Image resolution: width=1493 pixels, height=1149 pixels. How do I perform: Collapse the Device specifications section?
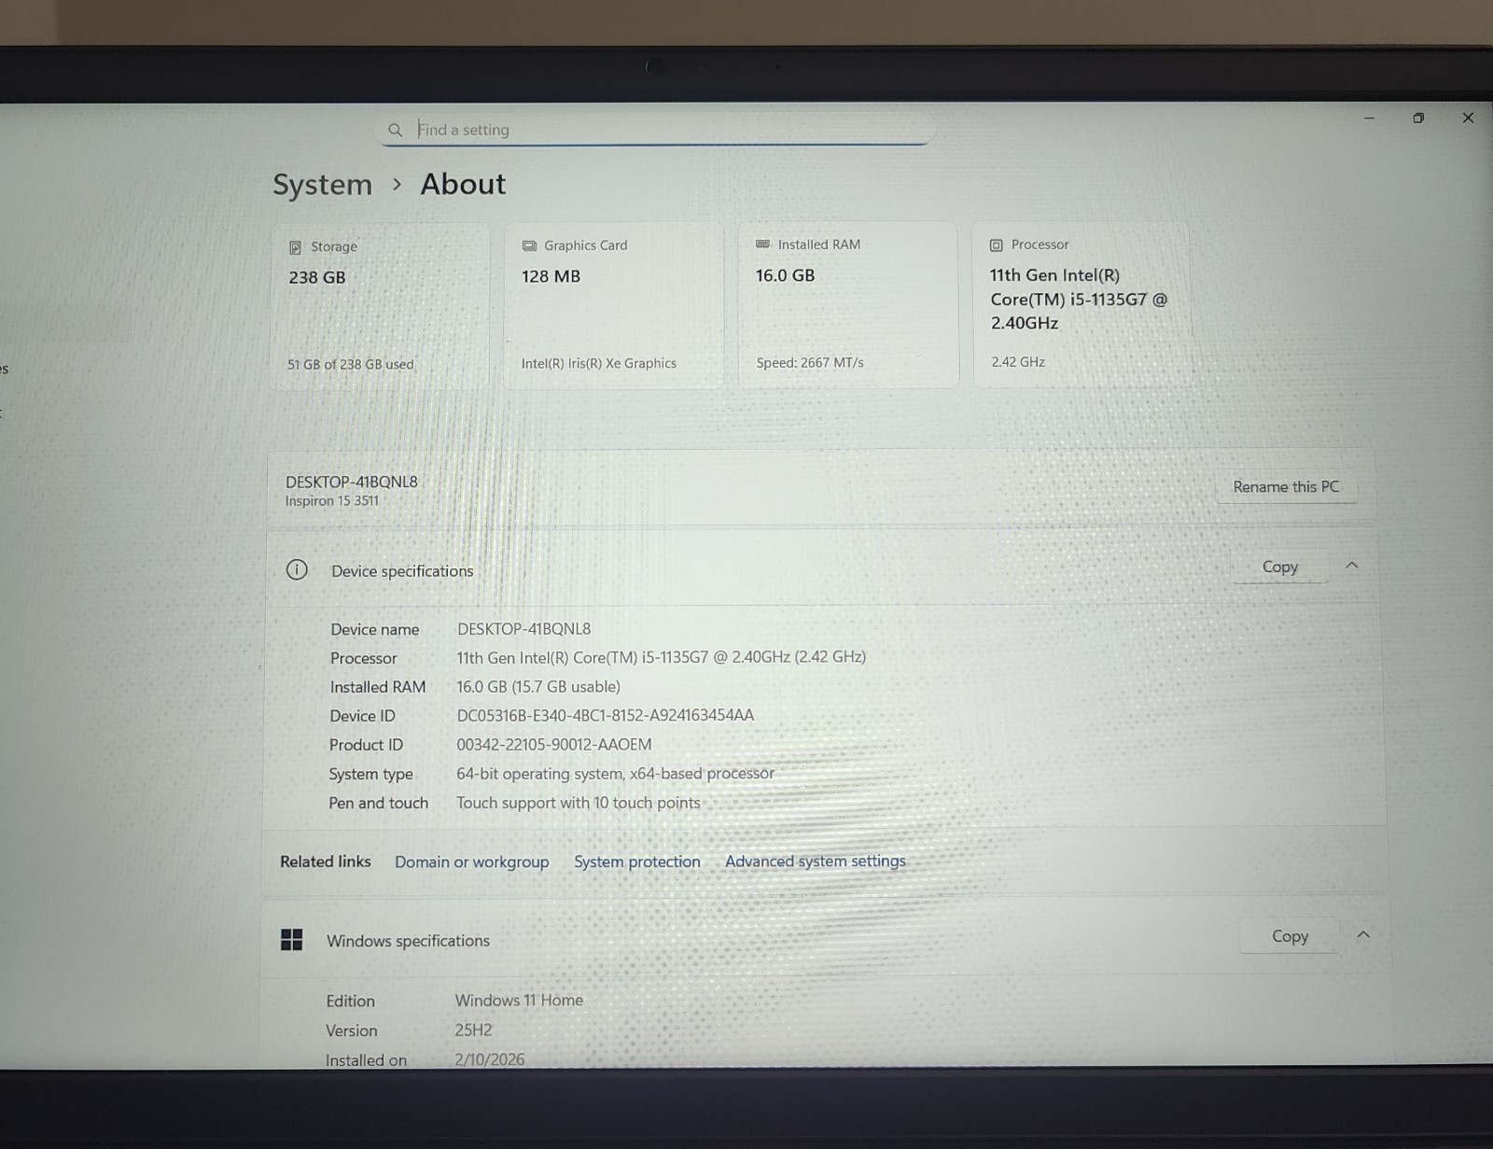1352,566
